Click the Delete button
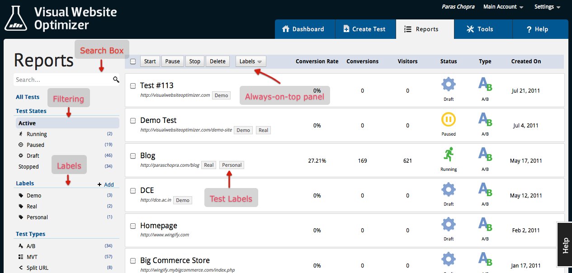Screen dimensions: 572x273 point(217,61)
